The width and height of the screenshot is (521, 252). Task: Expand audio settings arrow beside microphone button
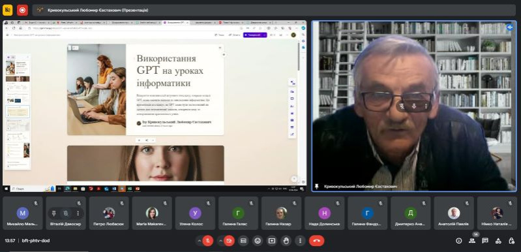tap(200, 241)
